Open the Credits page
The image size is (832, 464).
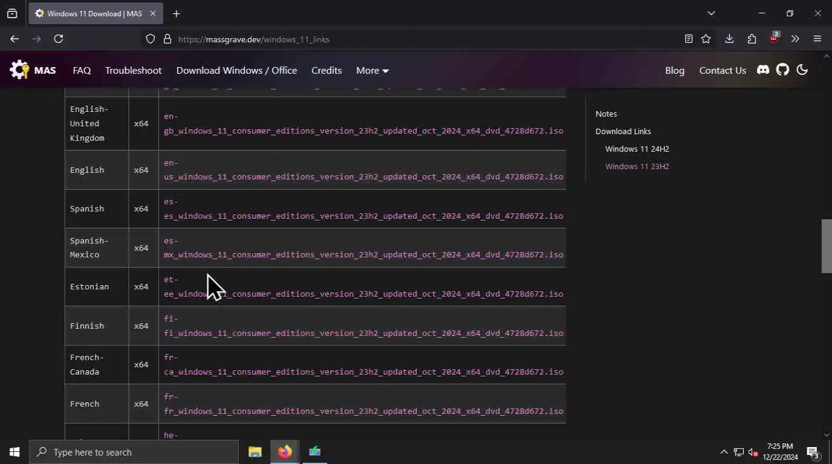coord(327,70)
